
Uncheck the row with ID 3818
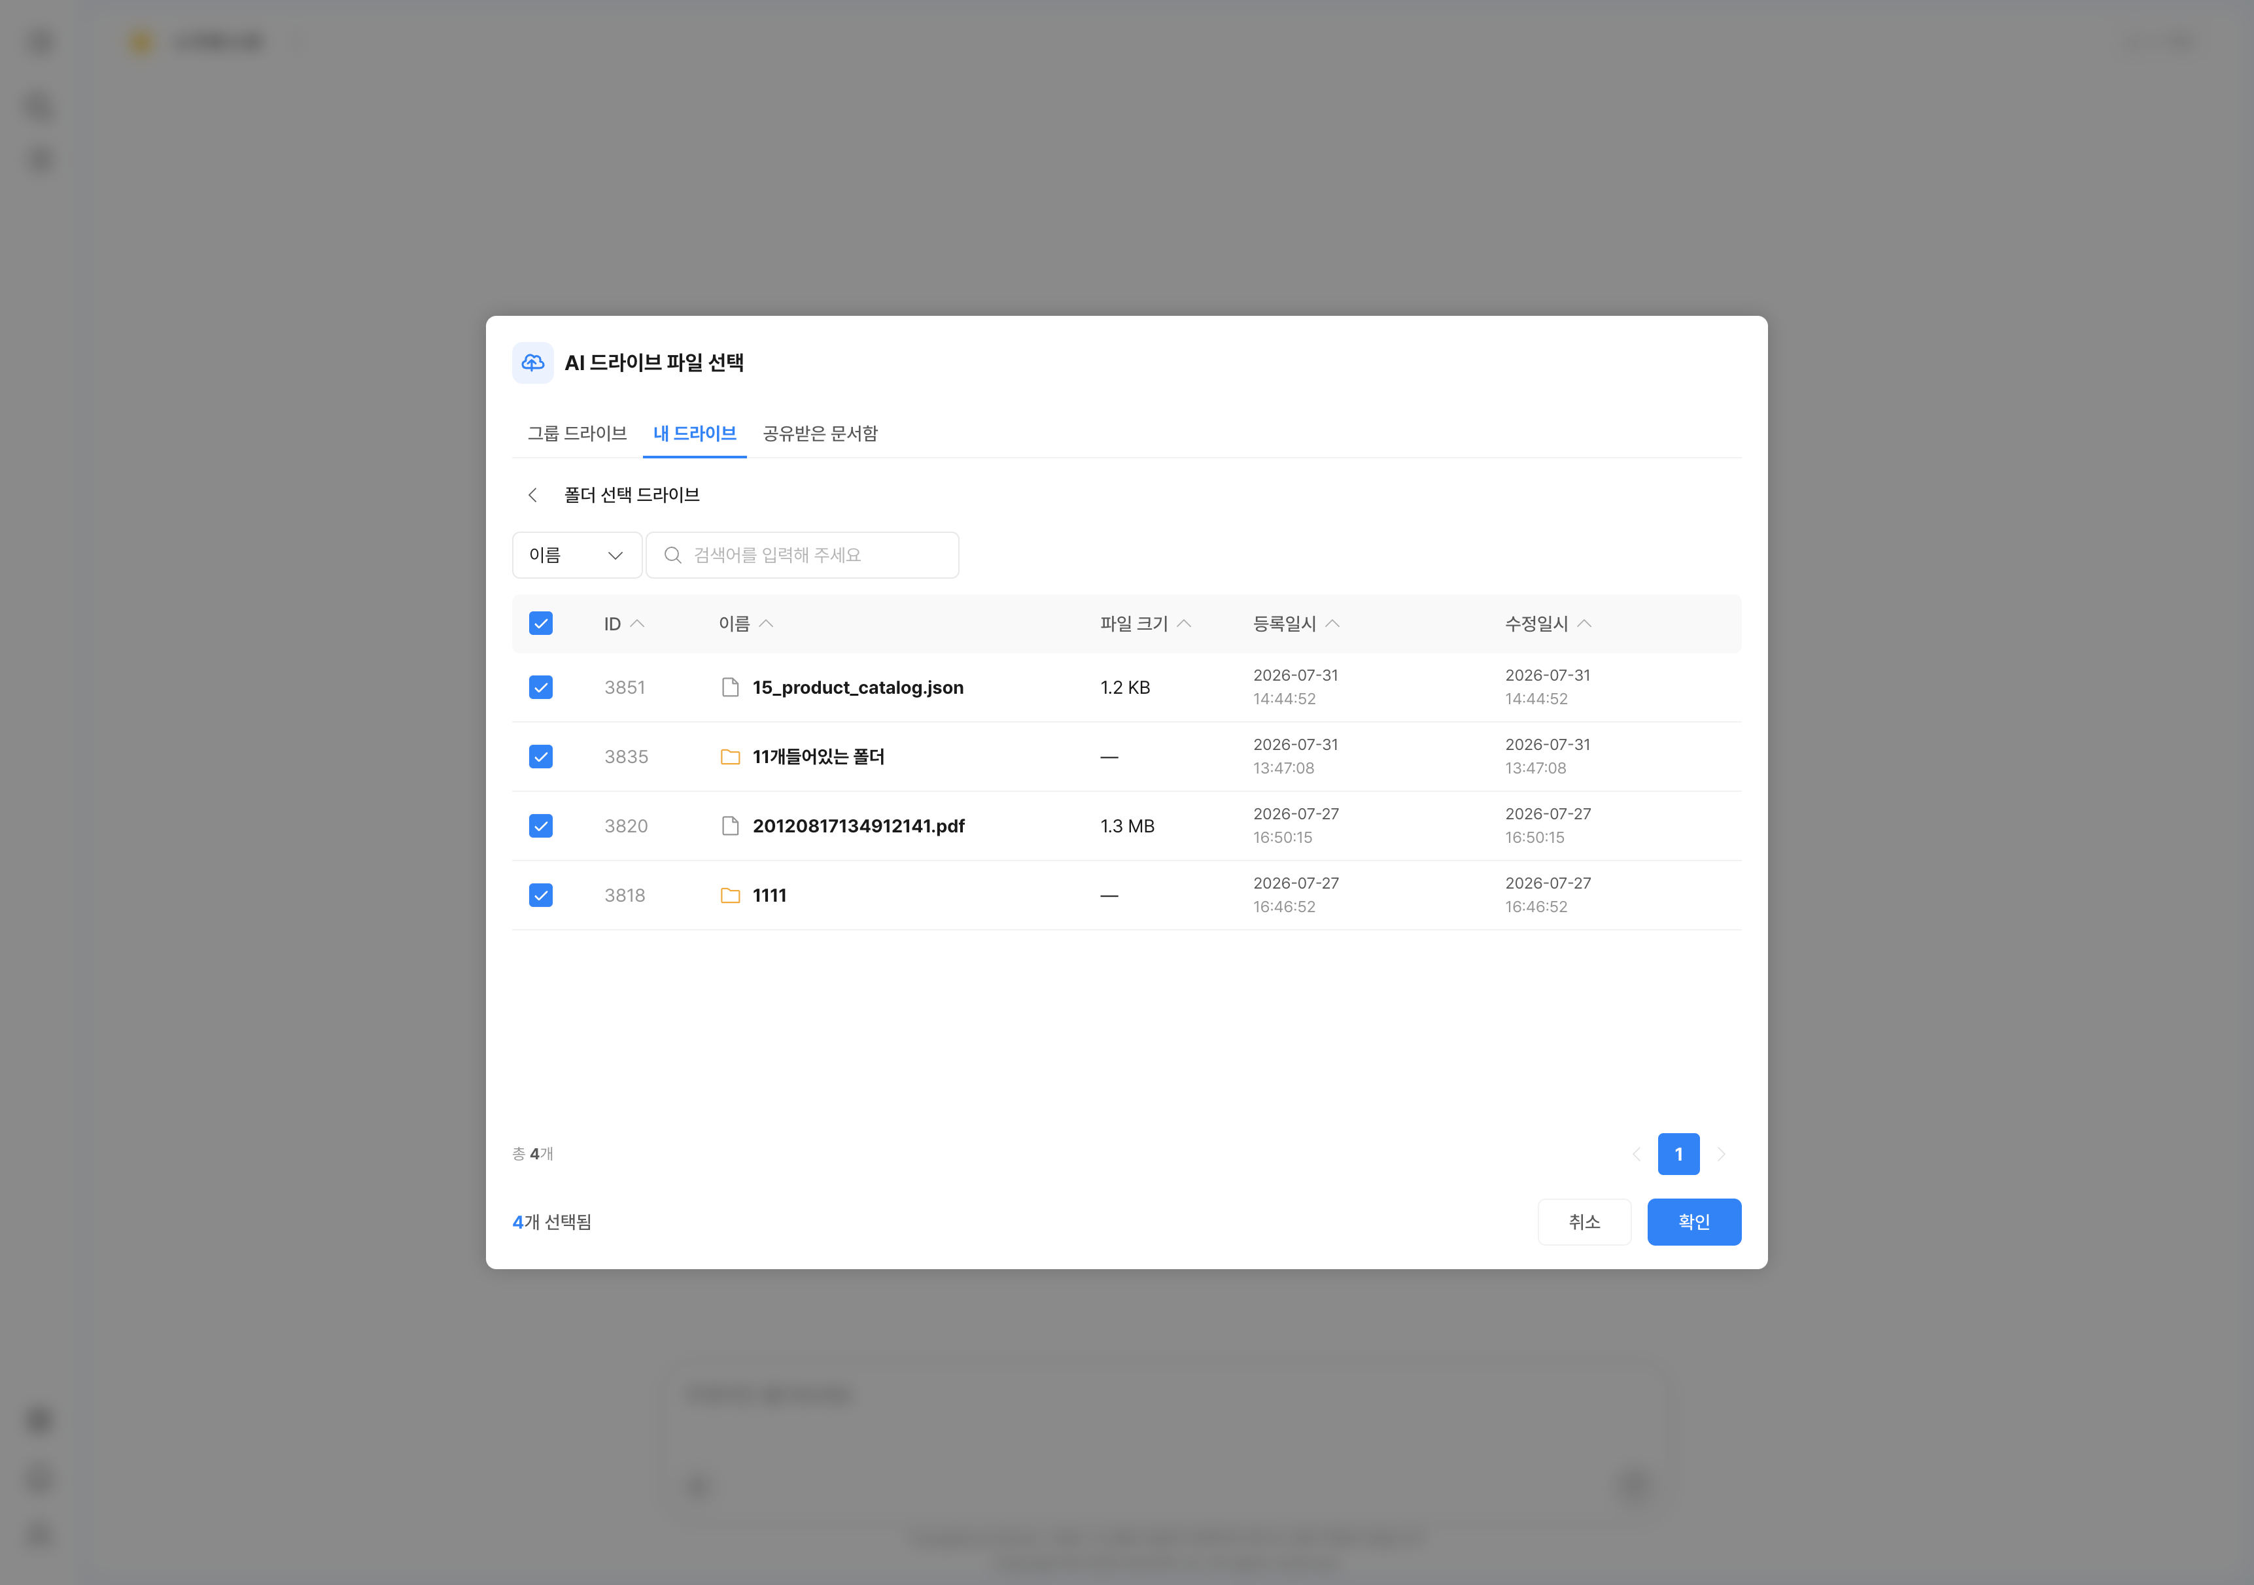[x=541, y=895]
